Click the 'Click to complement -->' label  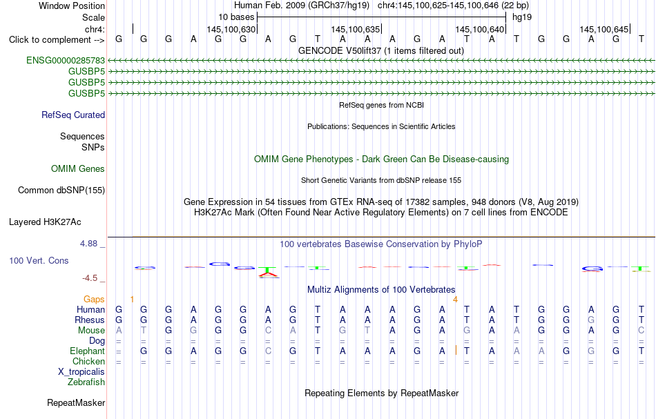(57, 40)
